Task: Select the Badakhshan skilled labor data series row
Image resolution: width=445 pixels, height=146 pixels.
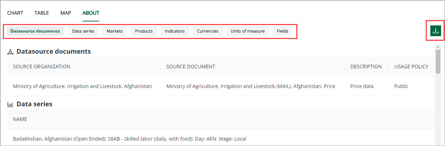Action: click(129, 139)
